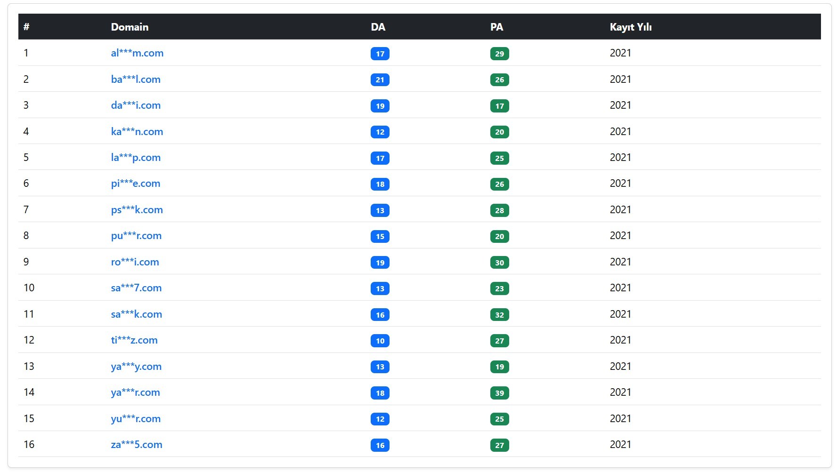
Task: Open the sa***7.com domain link
Action: click(136, 288)
